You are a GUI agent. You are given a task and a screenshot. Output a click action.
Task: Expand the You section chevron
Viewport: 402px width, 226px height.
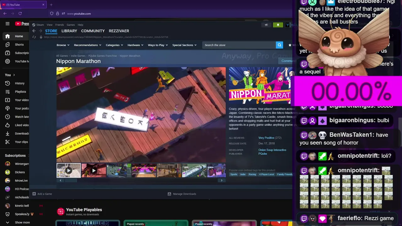click(x=14, y=75)
